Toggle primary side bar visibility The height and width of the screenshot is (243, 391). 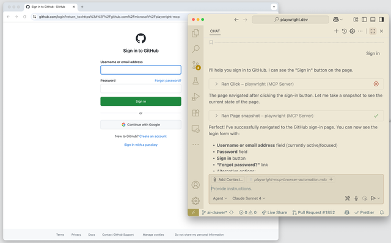coord(364,20)
